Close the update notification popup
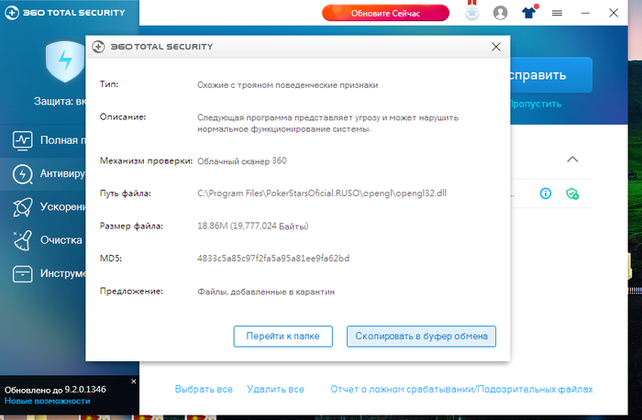 (134, 381)
